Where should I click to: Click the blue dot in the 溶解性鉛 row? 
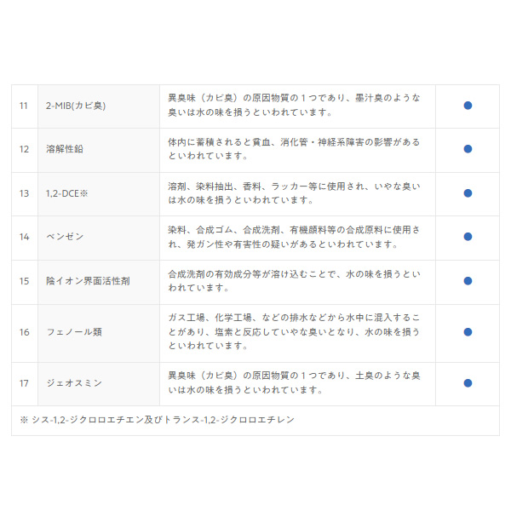468,149
